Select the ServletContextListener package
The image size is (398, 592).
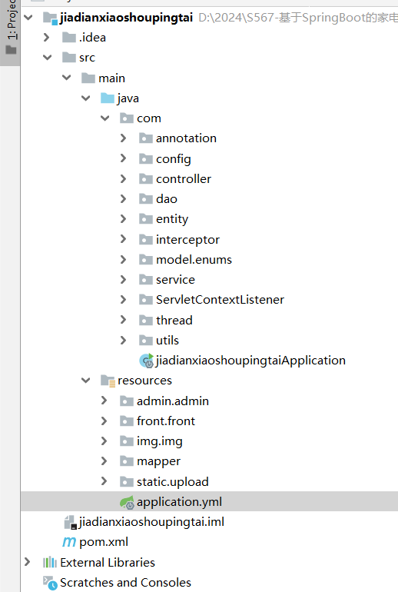(x=220, y=300)
